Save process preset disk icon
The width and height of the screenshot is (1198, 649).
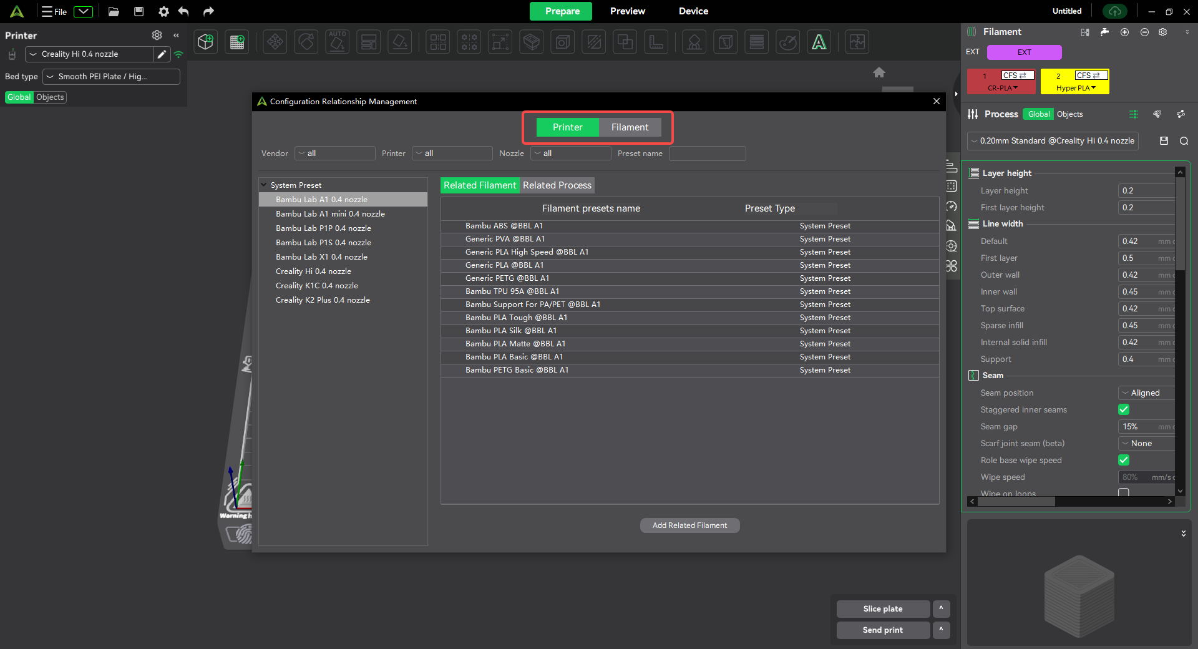[x=1164, y=141]
